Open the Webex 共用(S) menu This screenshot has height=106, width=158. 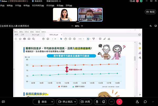(x=18, y=6)
